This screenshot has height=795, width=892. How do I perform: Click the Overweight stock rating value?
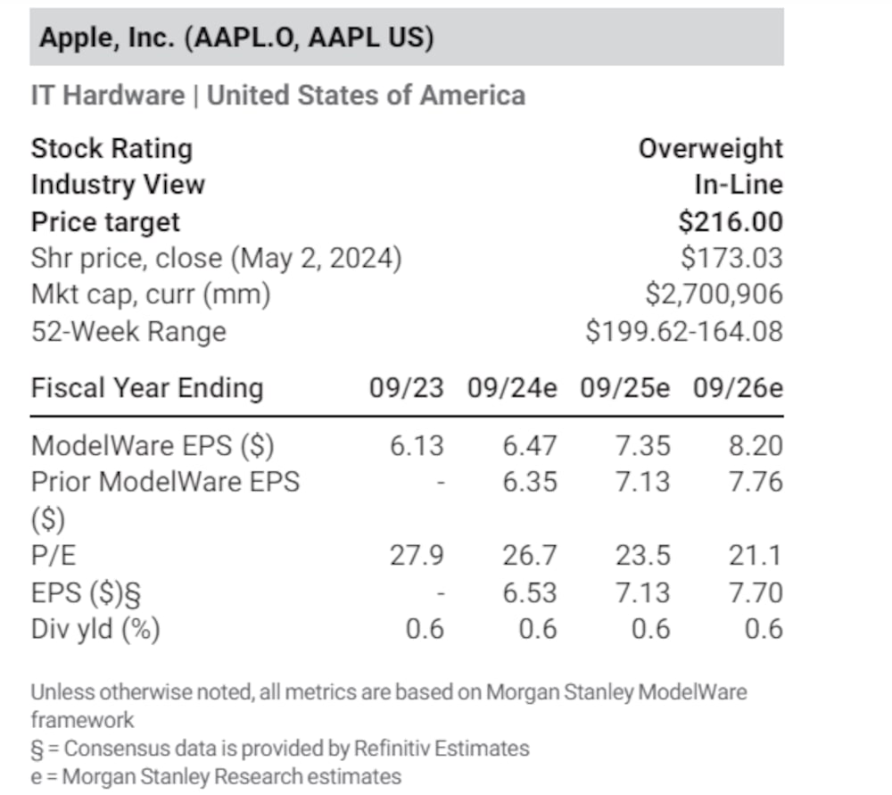click(710, 148)
